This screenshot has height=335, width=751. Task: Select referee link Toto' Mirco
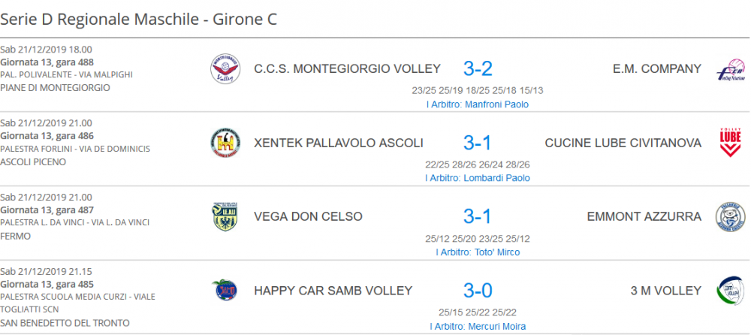pos(478,252)
